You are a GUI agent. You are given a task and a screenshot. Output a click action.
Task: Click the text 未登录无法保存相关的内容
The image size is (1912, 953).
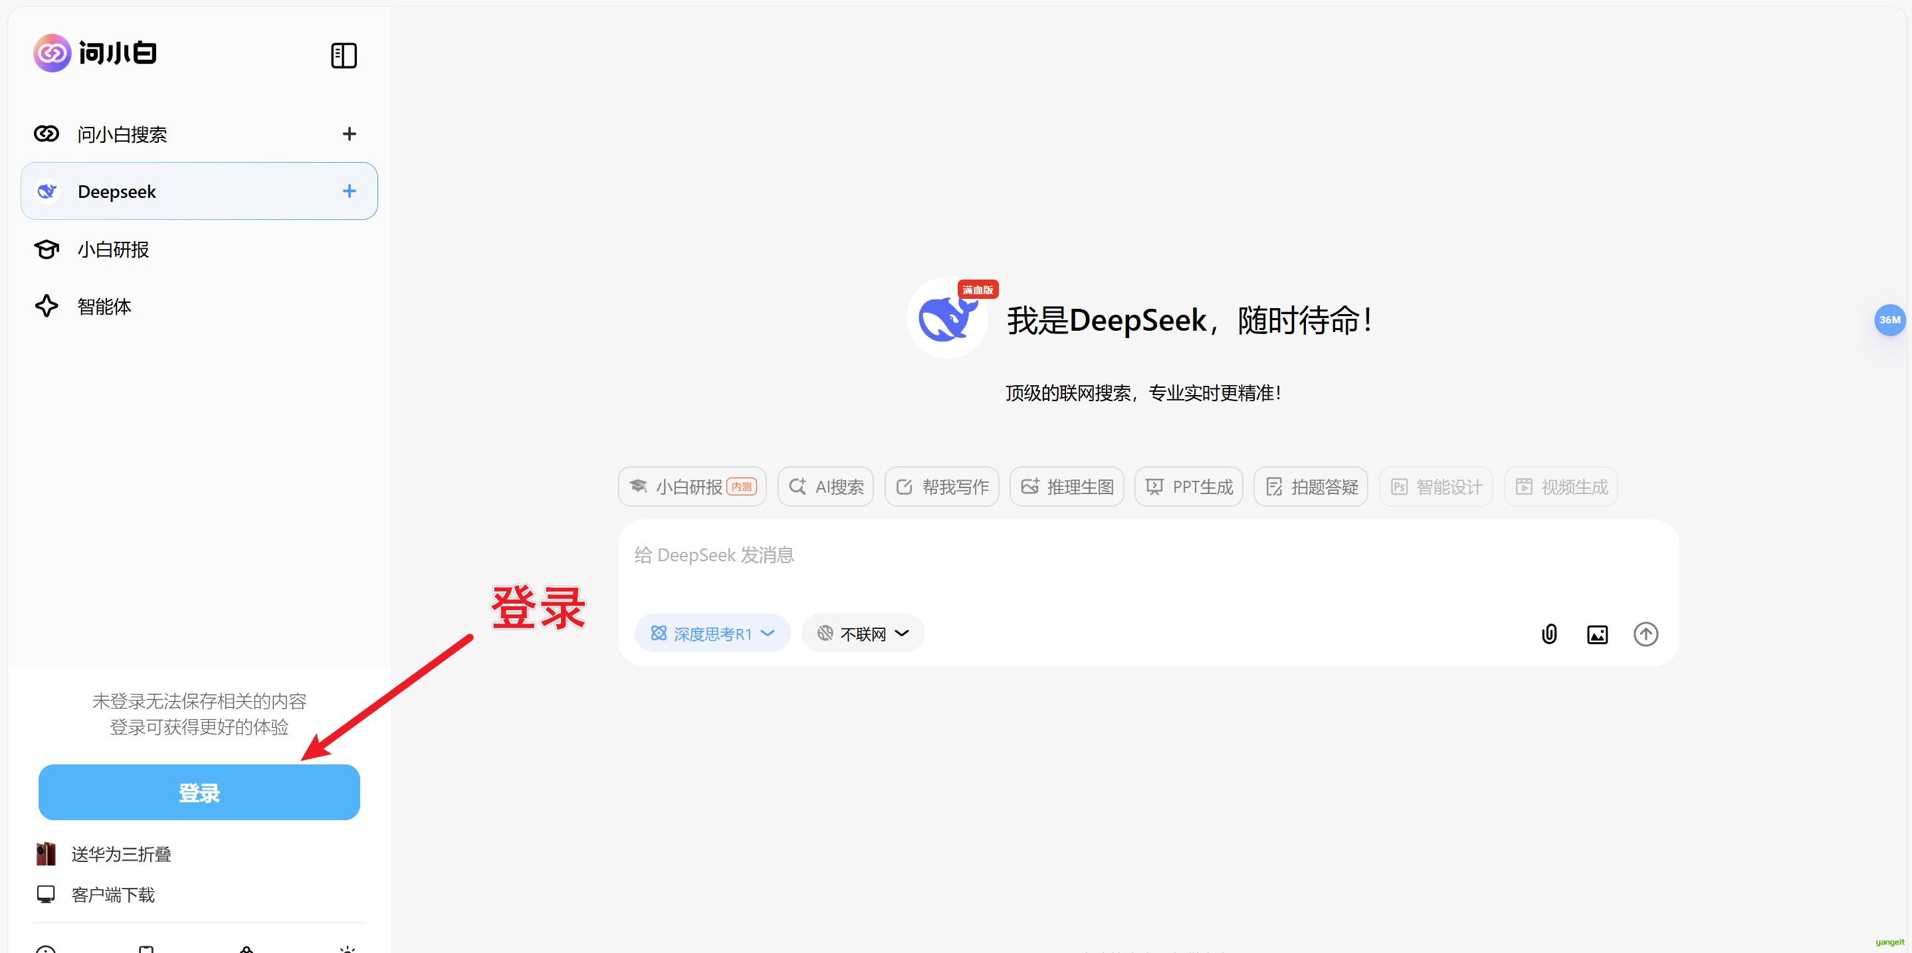pos(199,701)
